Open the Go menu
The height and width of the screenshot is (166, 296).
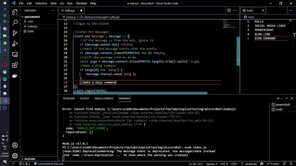point(62,3)
